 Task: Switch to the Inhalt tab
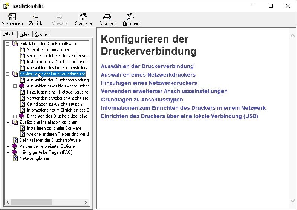point(9,34)
